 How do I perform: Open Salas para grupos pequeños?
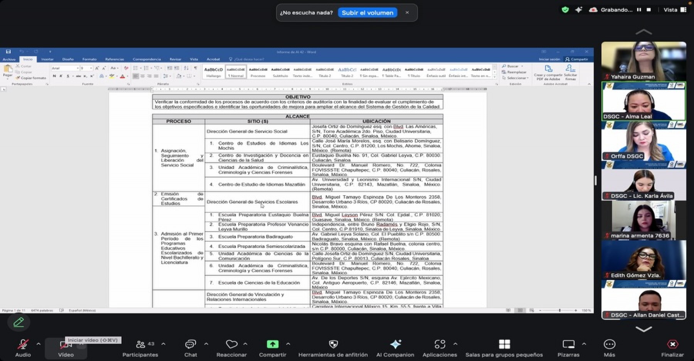(504, 344)
